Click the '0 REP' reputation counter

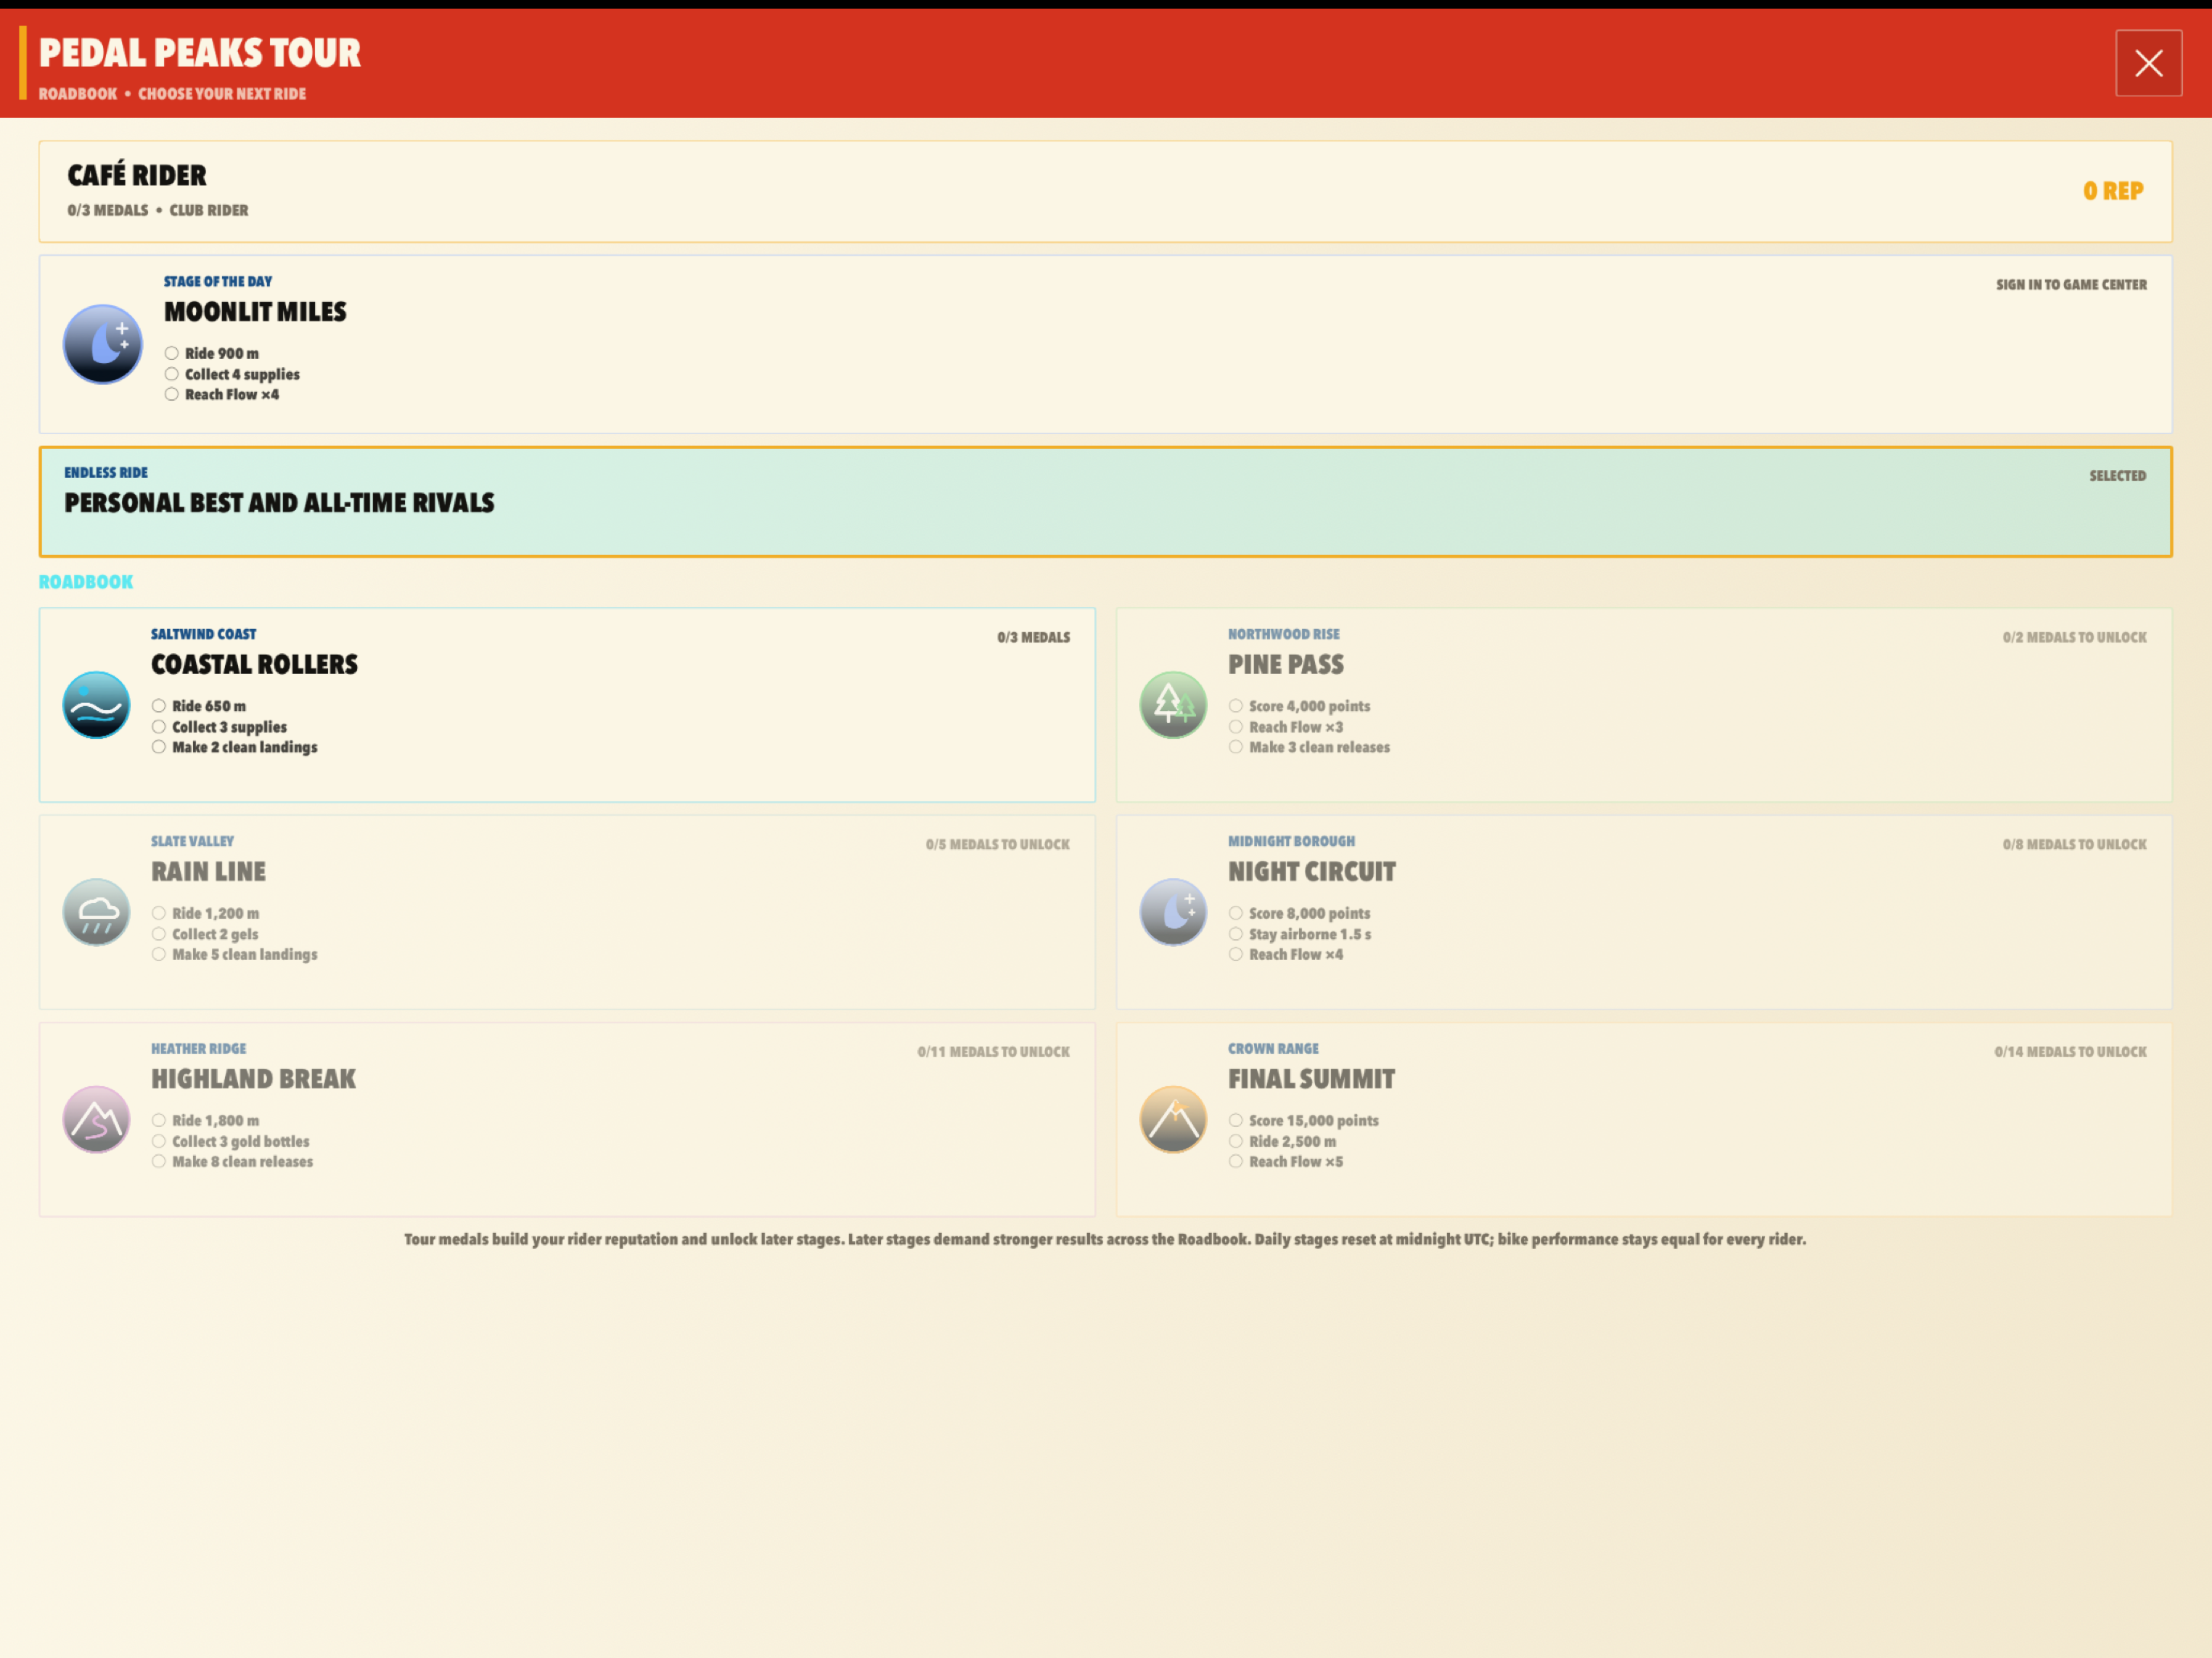tap(2113, 191)
